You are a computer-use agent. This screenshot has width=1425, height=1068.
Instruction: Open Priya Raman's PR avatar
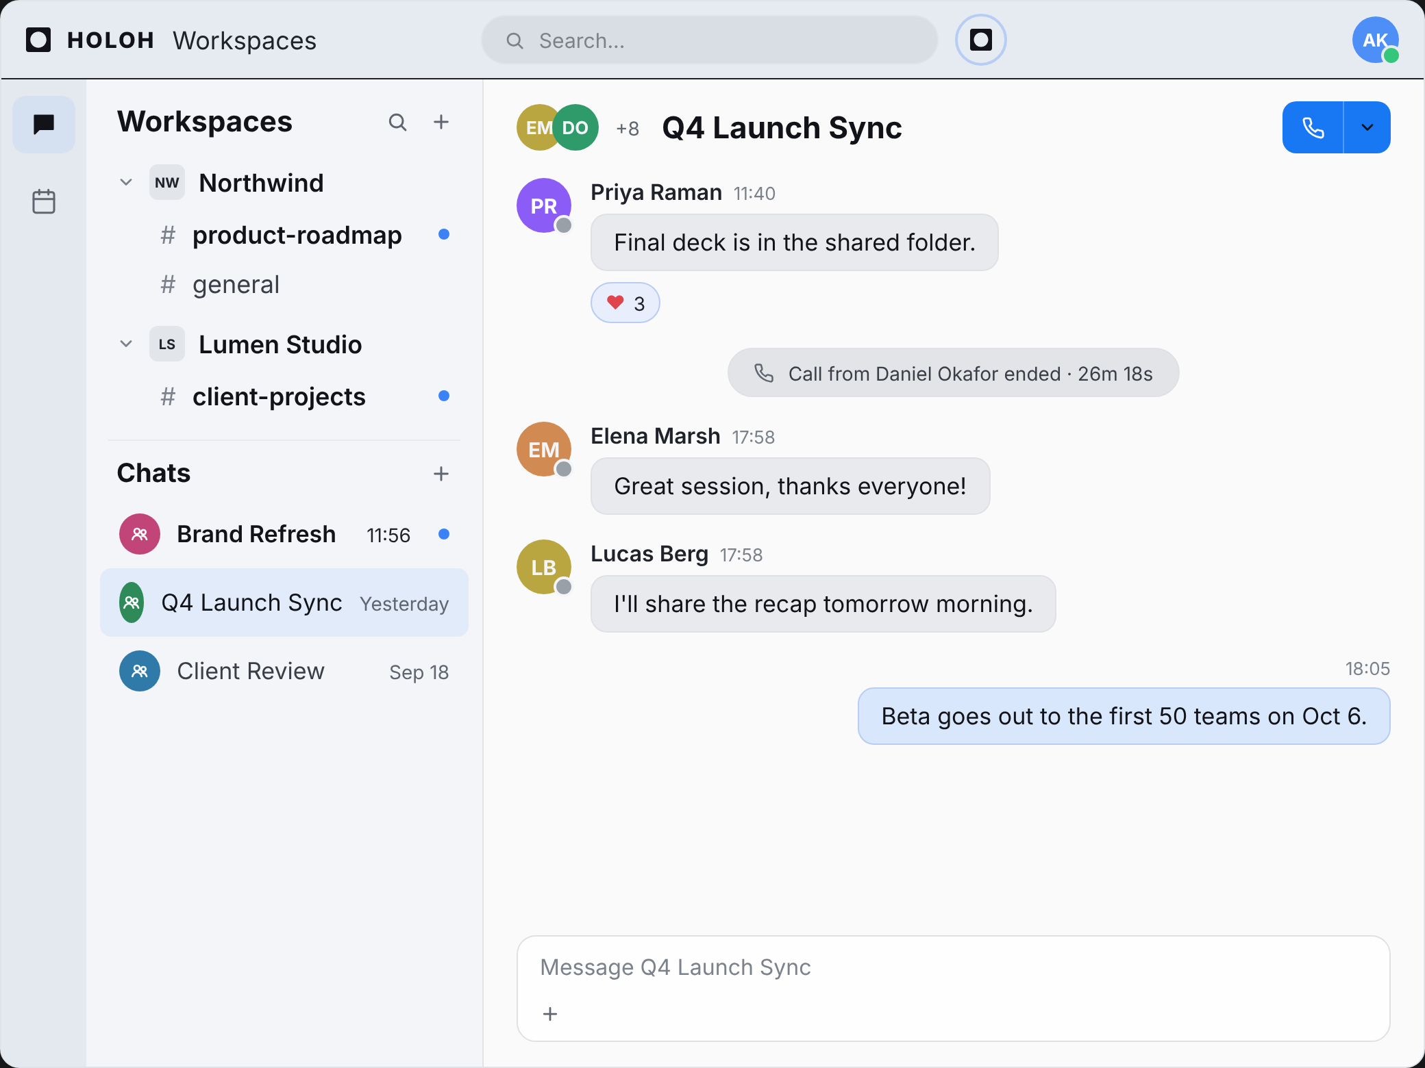point(544,205)
